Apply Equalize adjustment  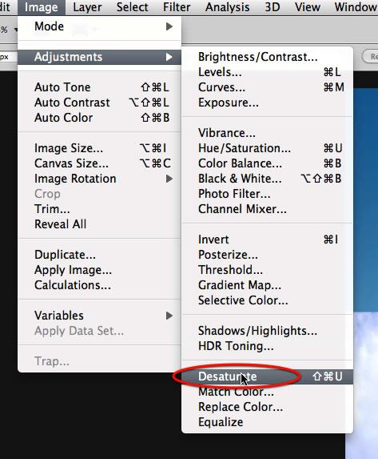click(267, 422)
